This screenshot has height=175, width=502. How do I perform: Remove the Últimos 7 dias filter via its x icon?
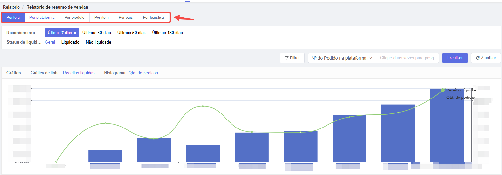75,33
